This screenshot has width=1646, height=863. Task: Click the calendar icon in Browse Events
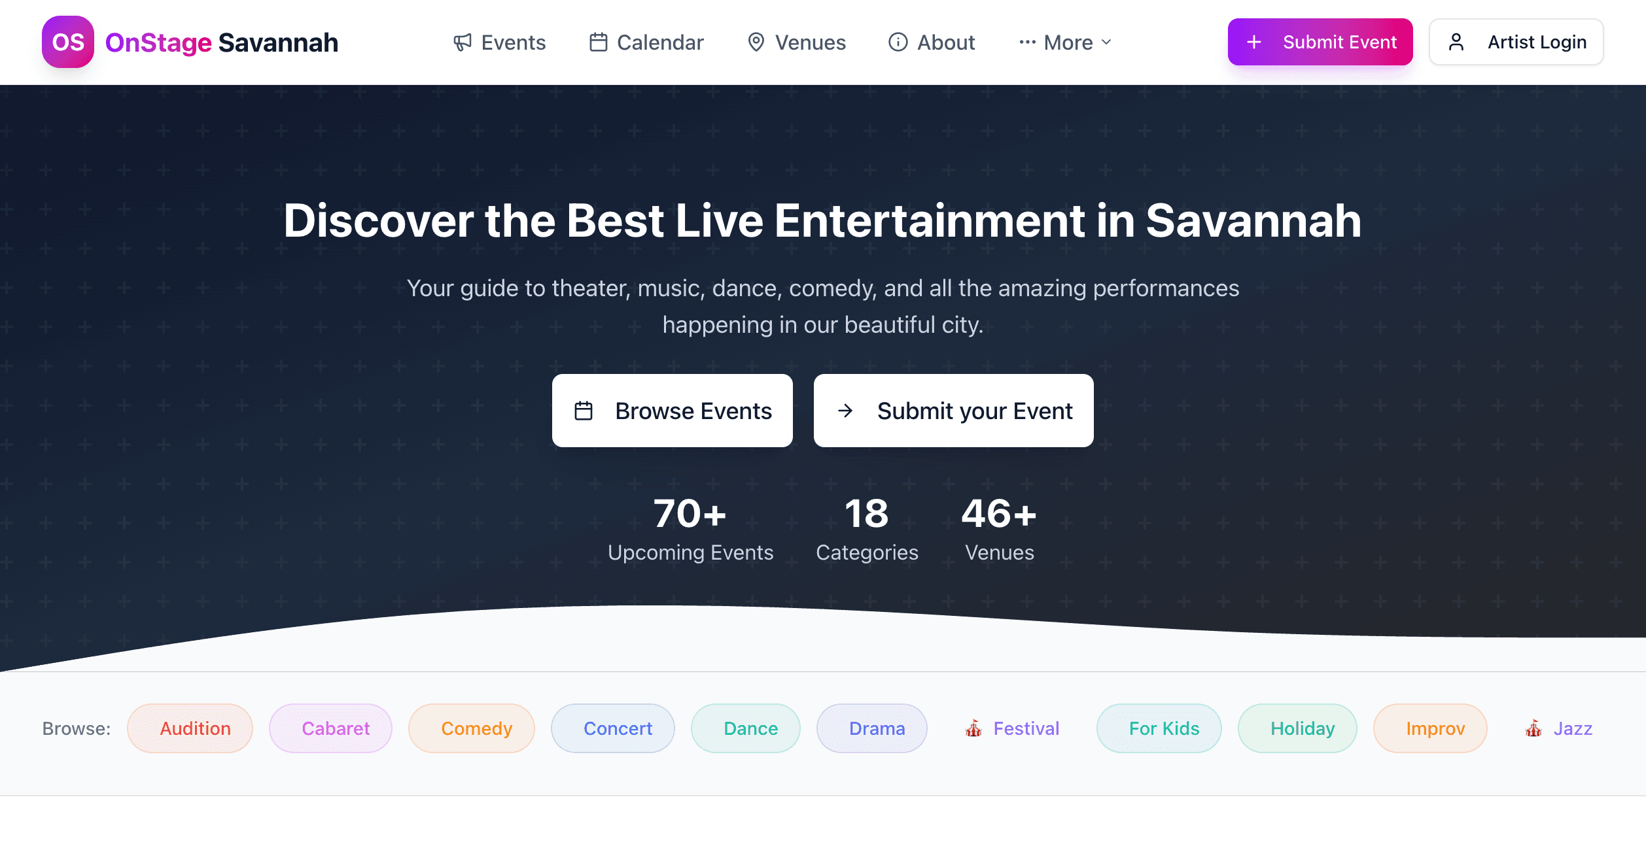585,411
